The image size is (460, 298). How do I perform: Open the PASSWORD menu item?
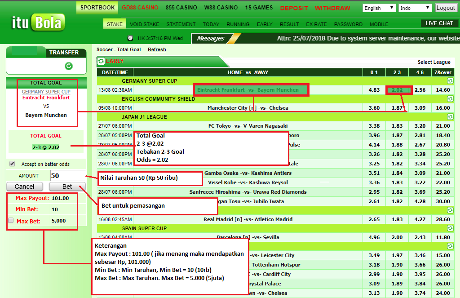[348, 24]
